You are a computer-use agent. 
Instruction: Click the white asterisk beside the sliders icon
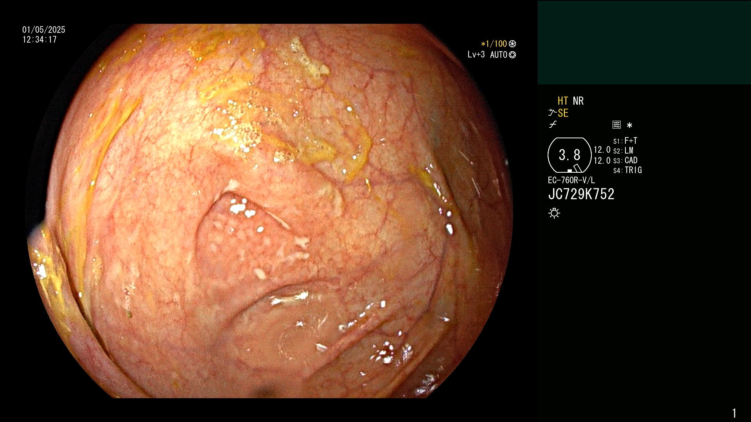[x=629, y=125]
